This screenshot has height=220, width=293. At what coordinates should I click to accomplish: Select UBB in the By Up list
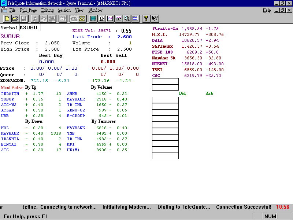click(x=5, y=116)
